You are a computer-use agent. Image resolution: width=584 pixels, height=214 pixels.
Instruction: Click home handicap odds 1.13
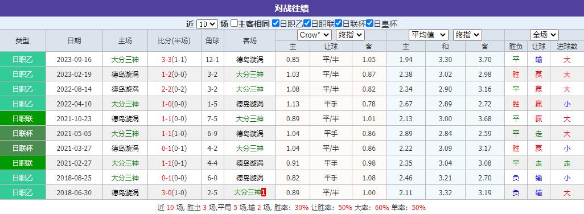(293, 104)
